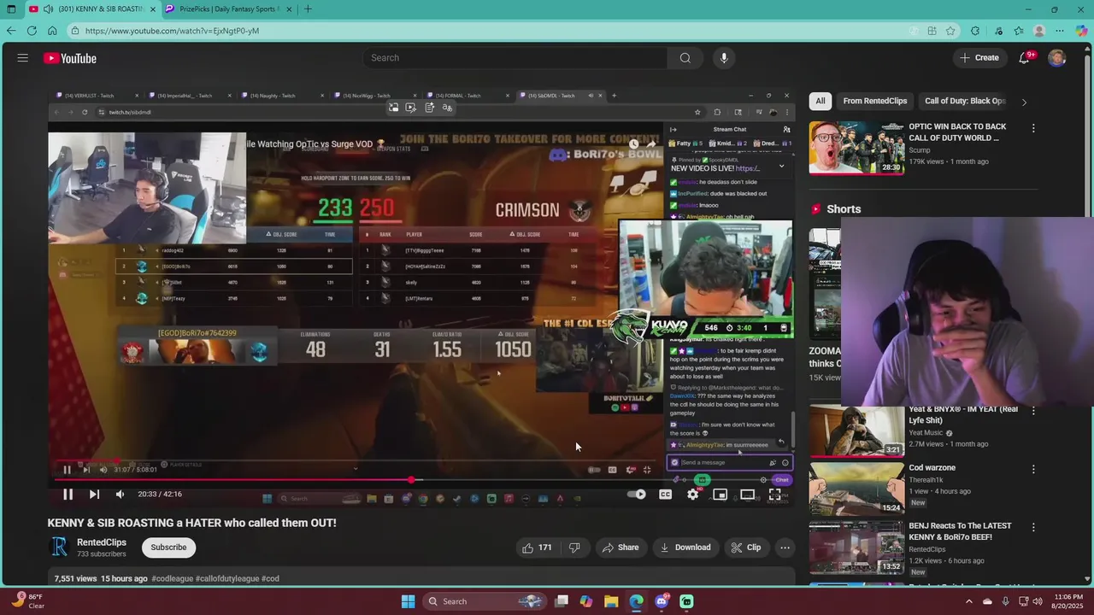Open the Cod warzone video title

(932, 468)
